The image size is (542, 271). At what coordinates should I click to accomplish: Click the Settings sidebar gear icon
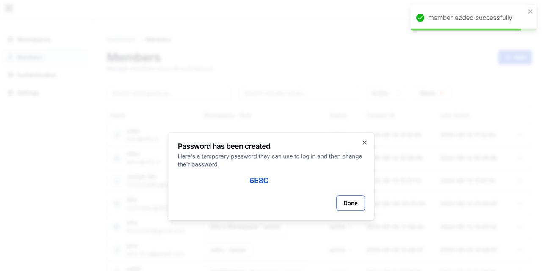[x=11, y=93]
